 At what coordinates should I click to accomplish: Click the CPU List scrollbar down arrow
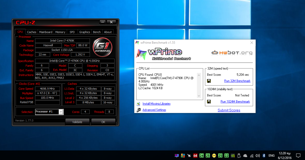point(199,96)
